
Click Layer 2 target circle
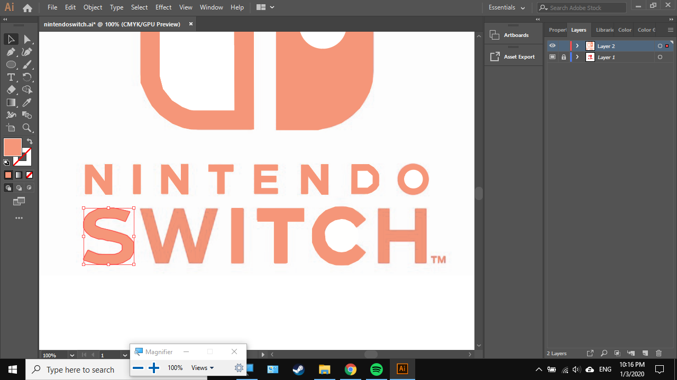point(660,46)
